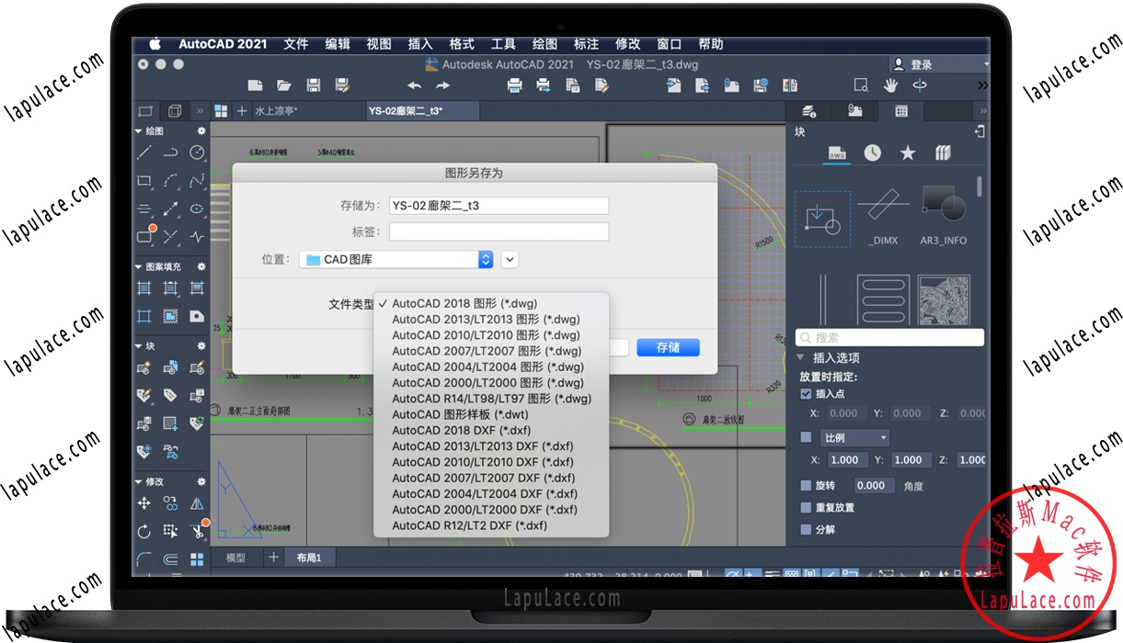This screenshot has width=1123, height=643.
Task: Click the Undo arrow in toolbar
Action: (x=414, y=85)
